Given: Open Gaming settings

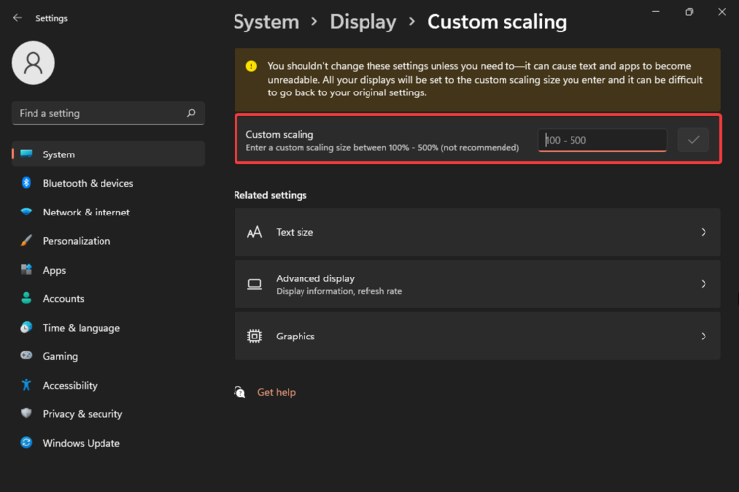Looking at the screenshot, I should tap(108, 356).
